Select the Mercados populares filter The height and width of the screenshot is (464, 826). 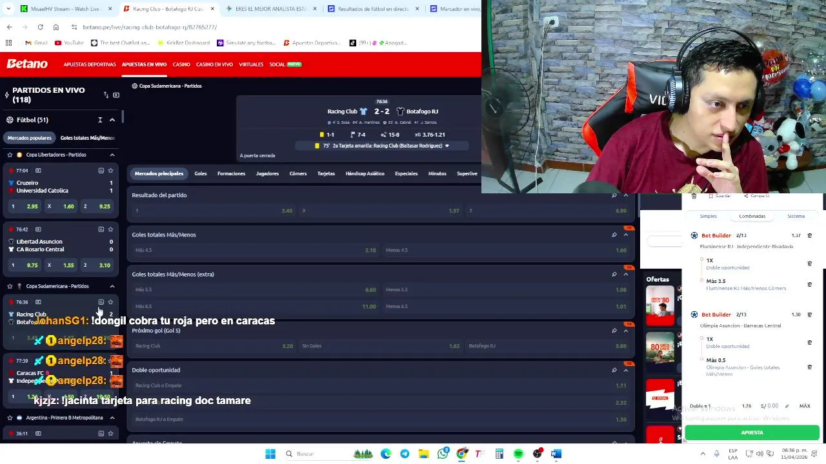tap(30, 138)
